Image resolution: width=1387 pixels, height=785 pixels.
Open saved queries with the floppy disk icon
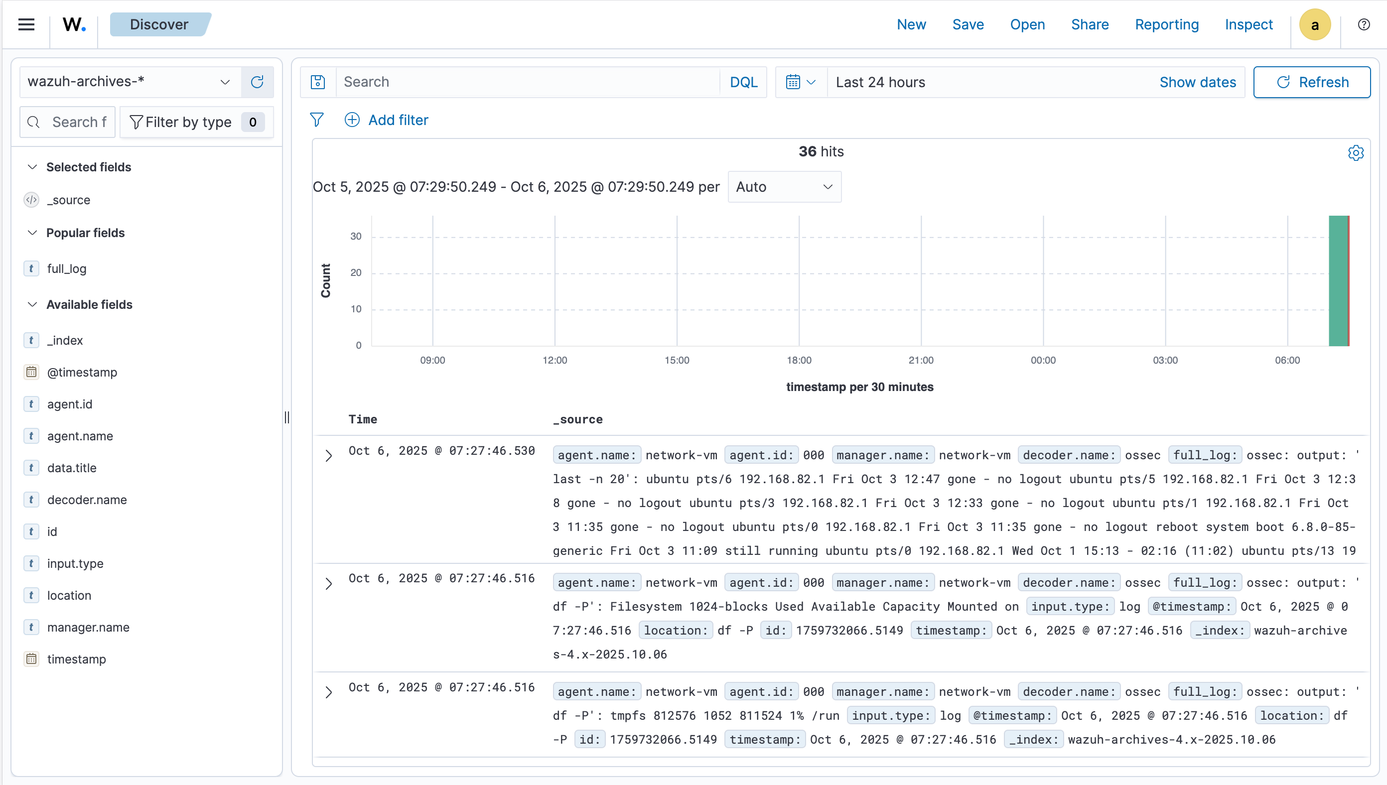click(x=318, y=82)
